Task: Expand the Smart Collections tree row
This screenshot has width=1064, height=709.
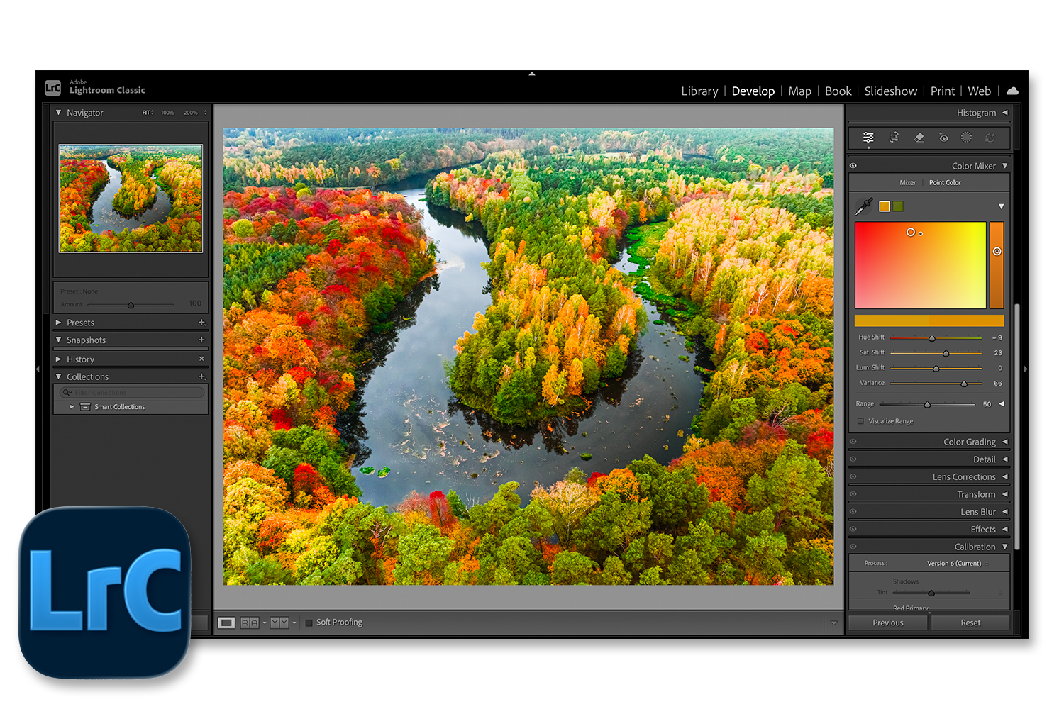Action: (72, 407)
